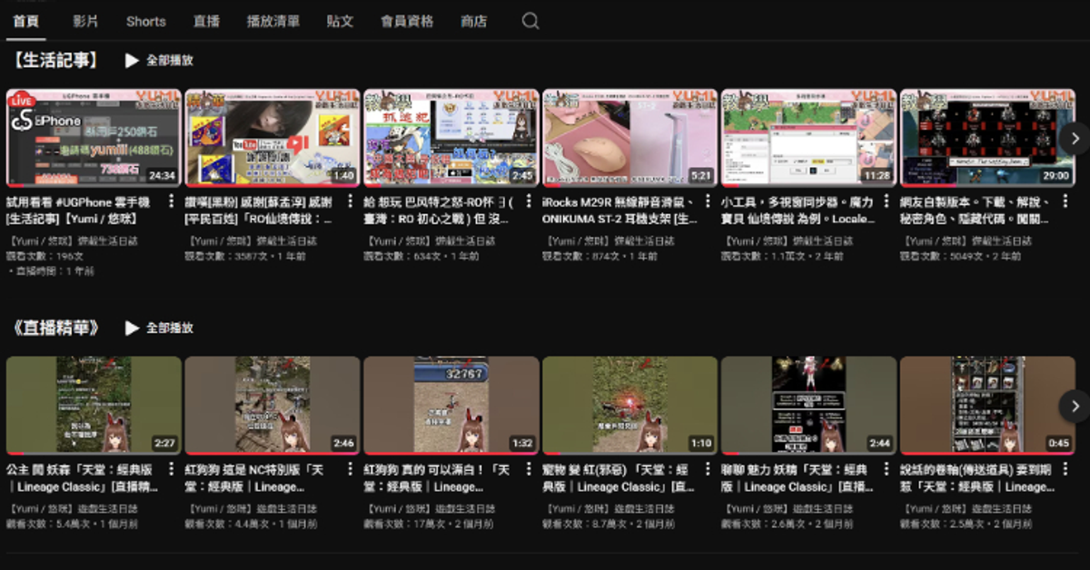Open three-dot menu for 寵物 變 紅 video
This screenshot has height=570, width=1090.
pyautogui.click(x=708, y=469)
